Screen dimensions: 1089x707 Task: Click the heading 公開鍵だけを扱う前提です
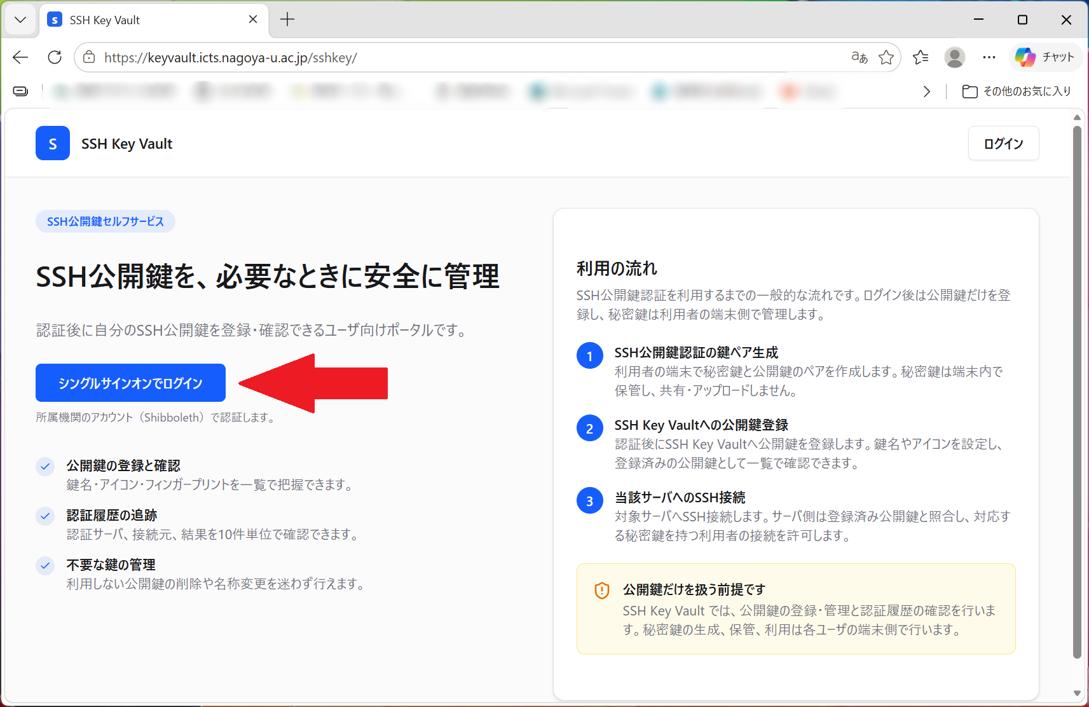tap(694, 590)
